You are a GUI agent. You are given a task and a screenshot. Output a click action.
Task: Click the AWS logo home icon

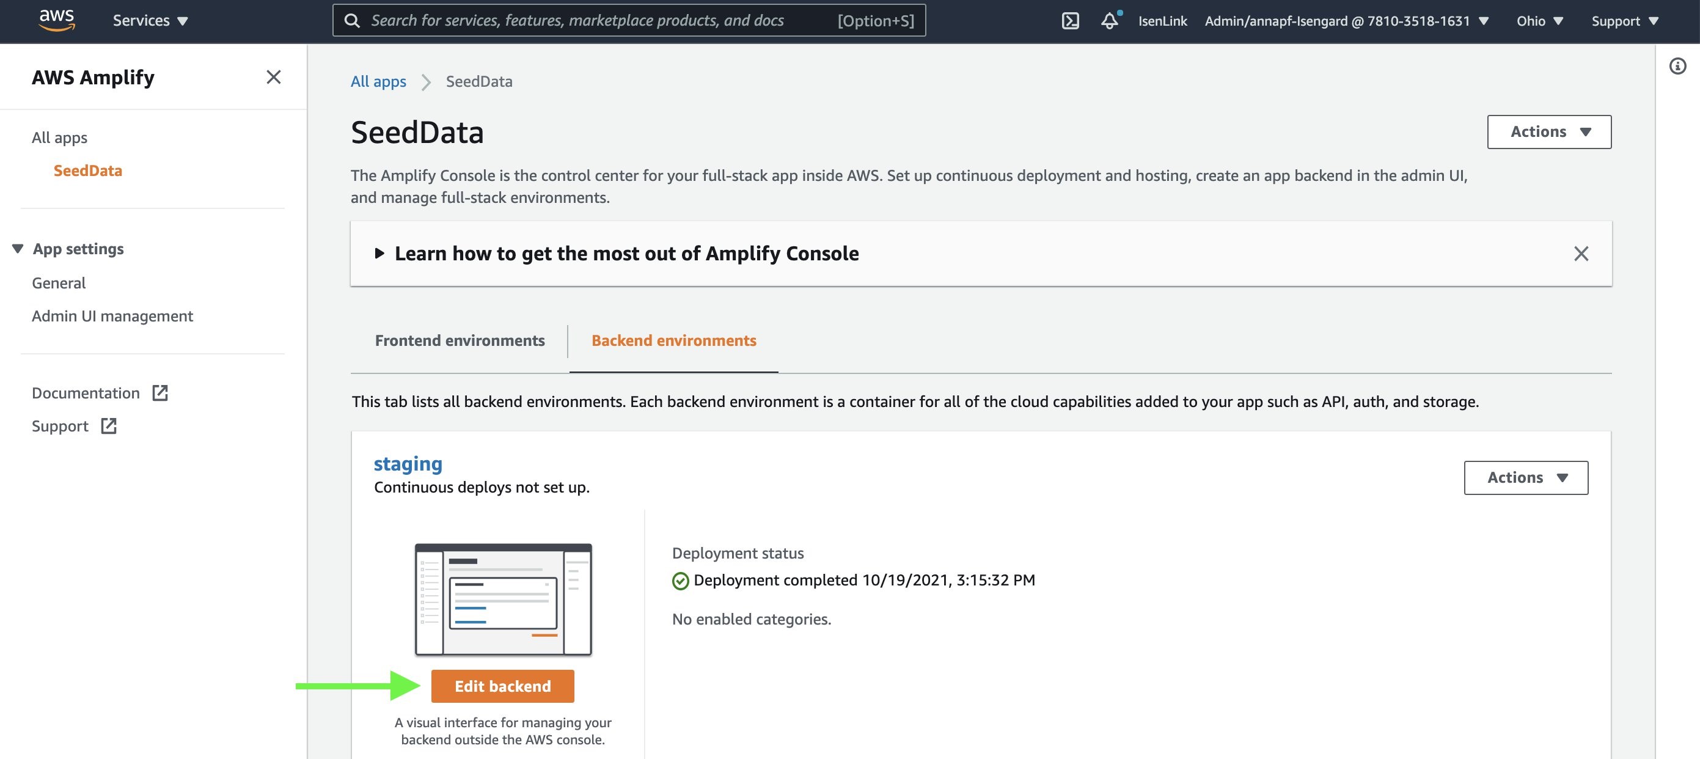click(x=57, y=20)
